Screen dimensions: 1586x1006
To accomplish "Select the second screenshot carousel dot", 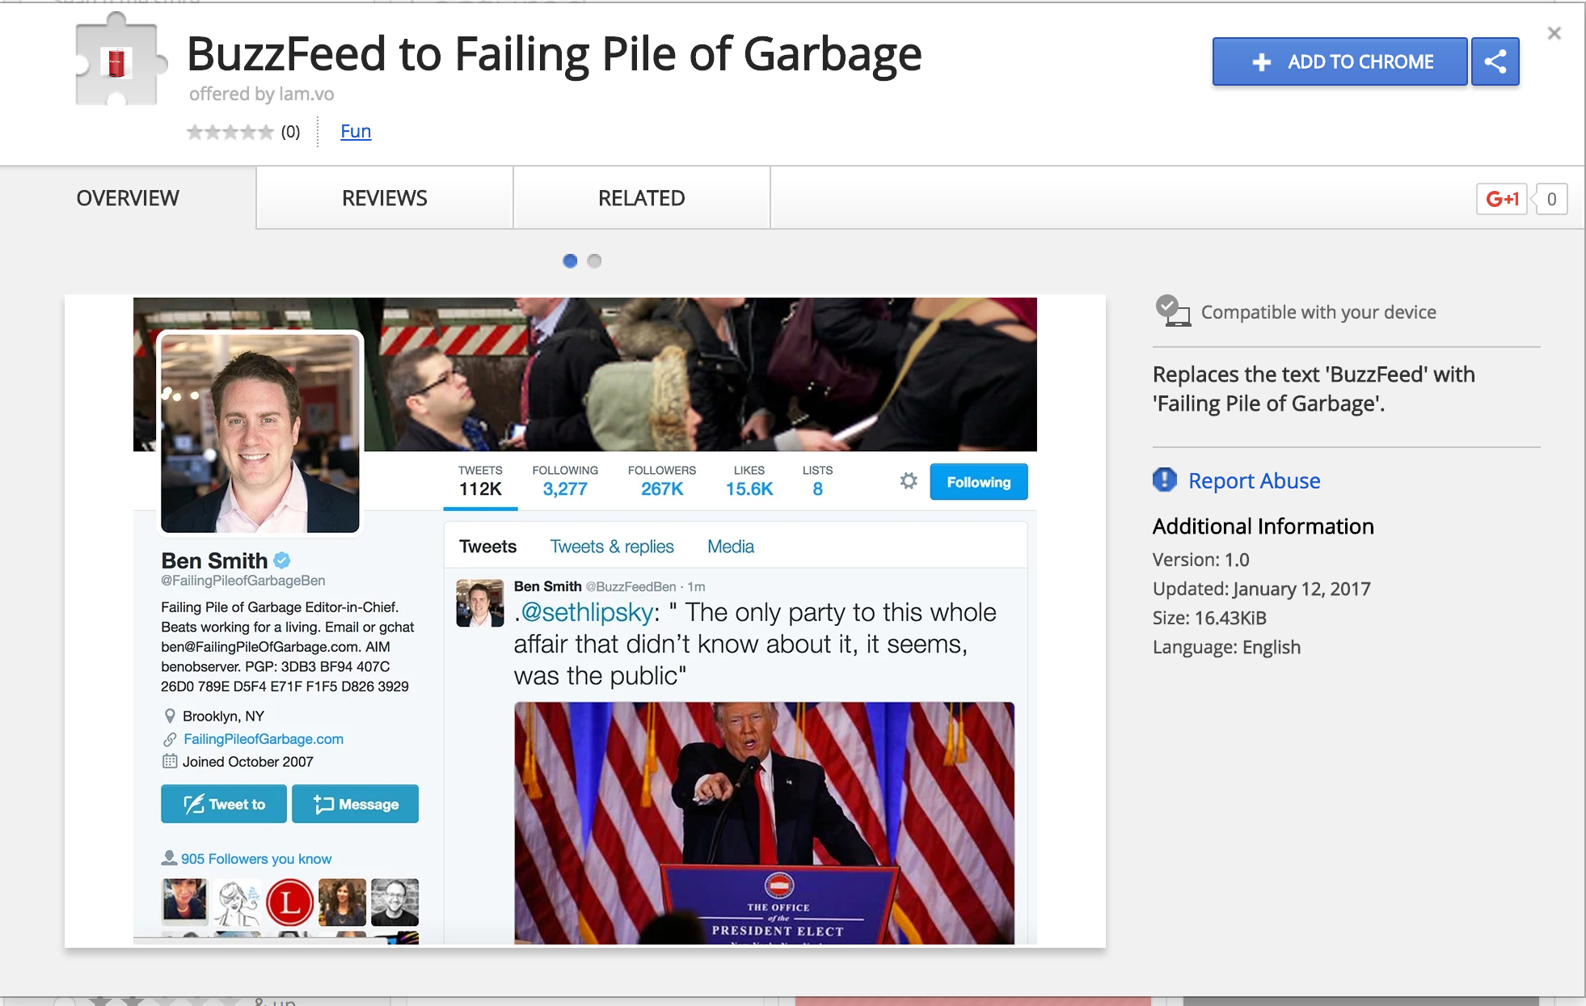I will (594, 260).
